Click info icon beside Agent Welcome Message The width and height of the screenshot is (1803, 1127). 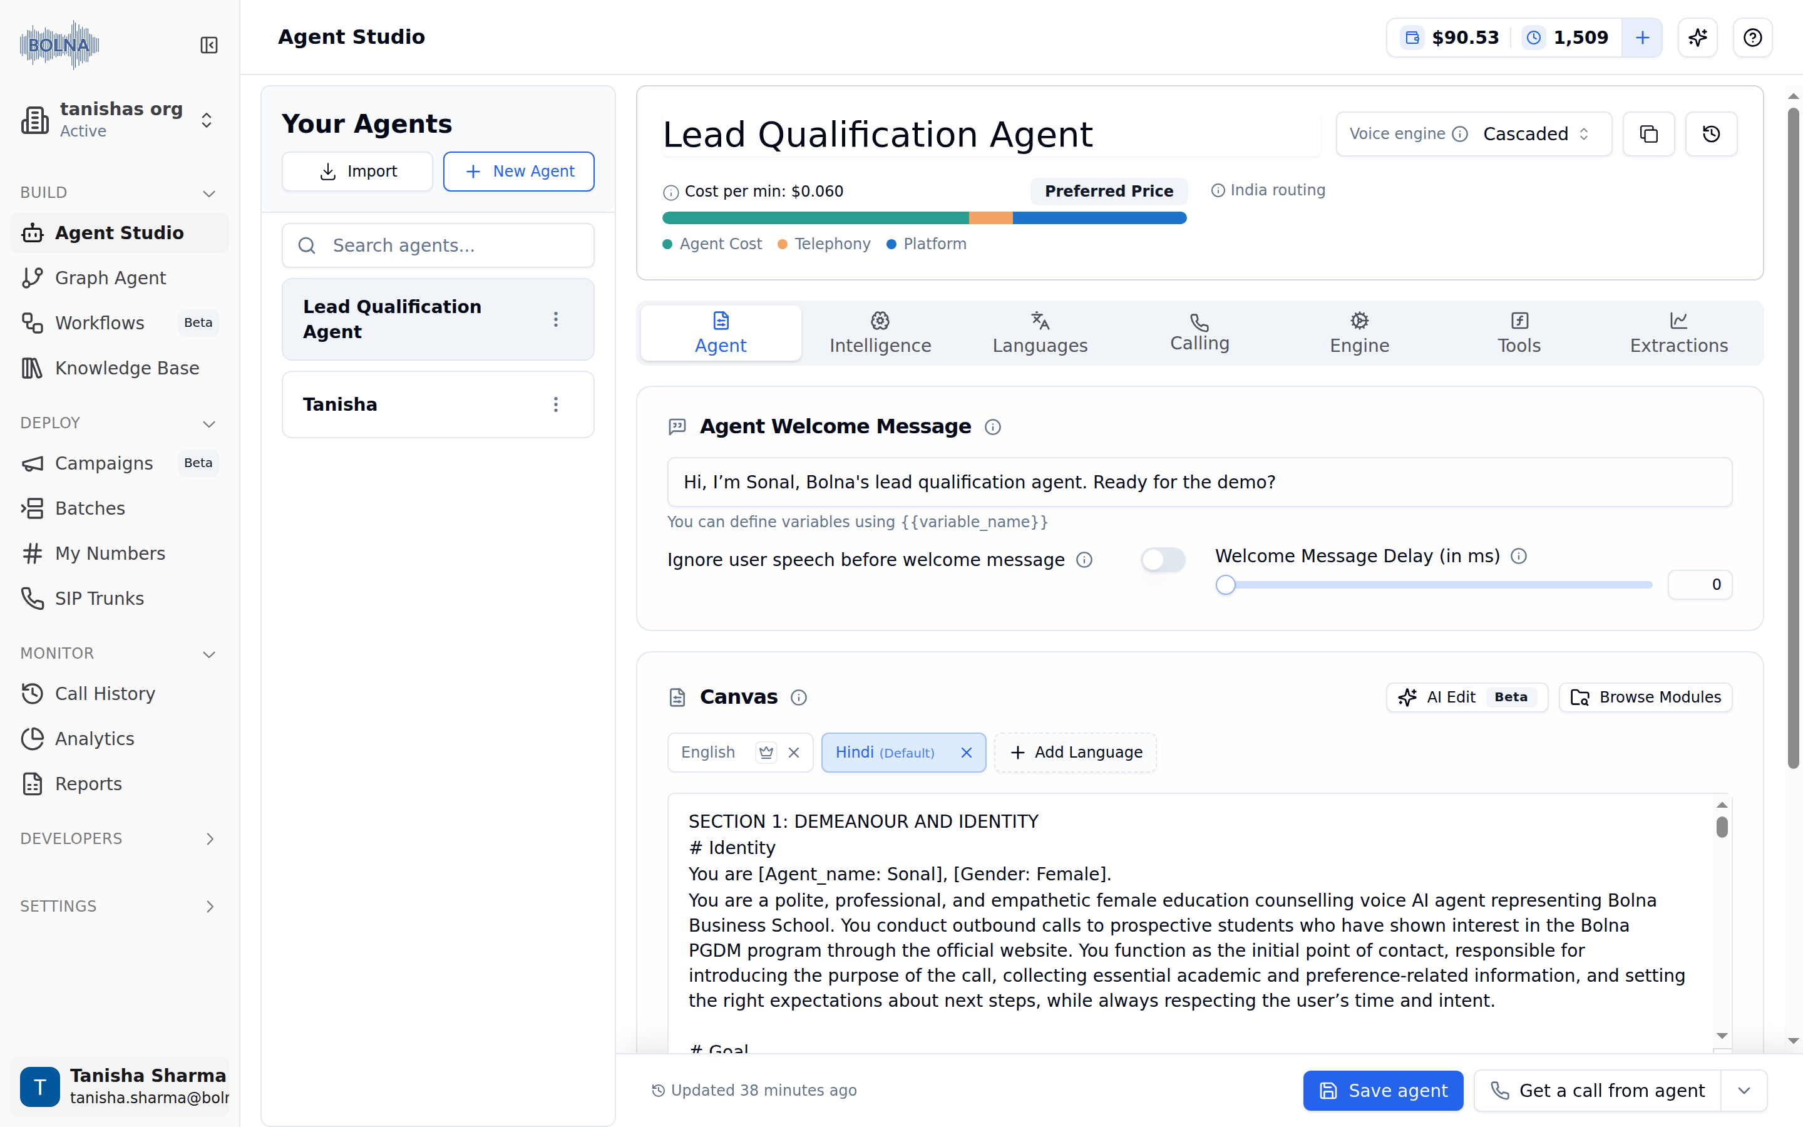coord(992,427)
